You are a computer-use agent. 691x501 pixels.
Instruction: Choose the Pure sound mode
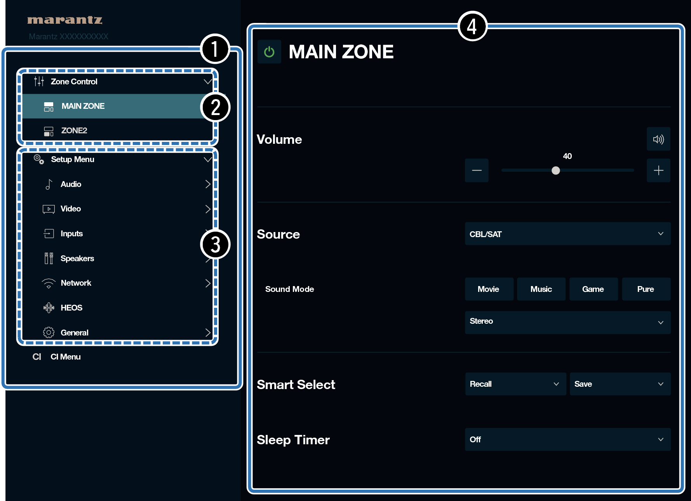[646, 289]
